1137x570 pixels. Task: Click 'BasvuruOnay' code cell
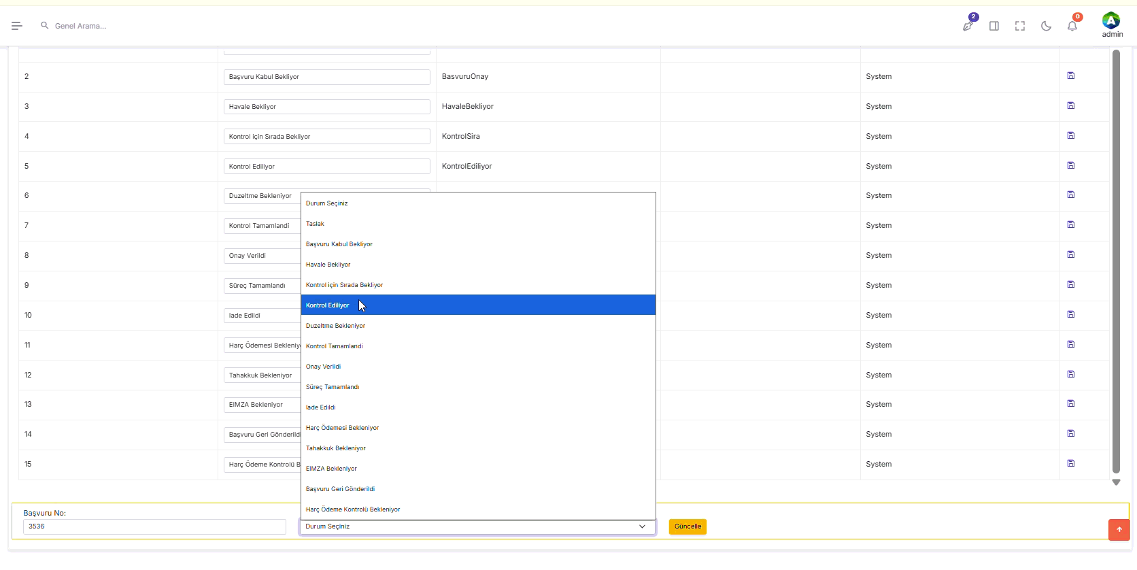point(465,76)
